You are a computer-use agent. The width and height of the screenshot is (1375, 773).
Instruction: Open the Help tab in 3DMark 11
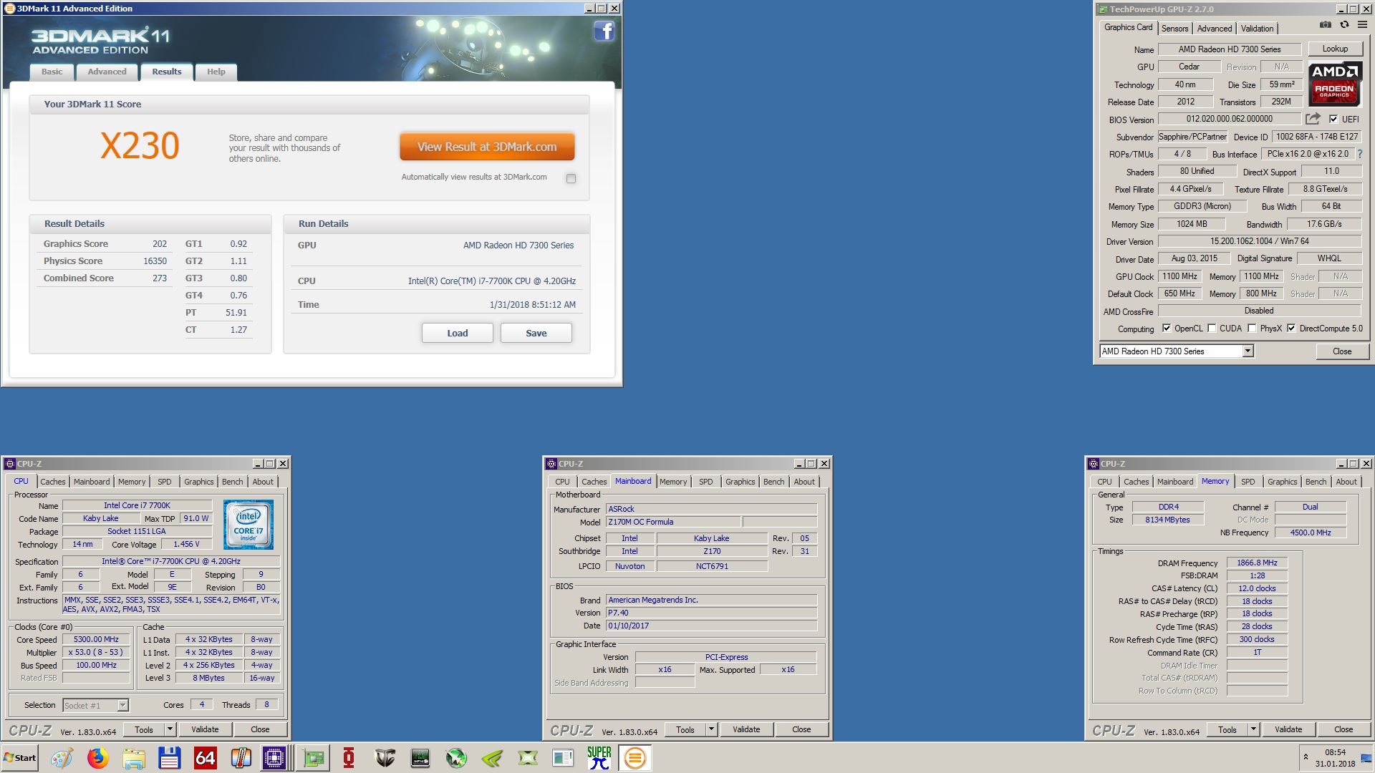[216, 72]
